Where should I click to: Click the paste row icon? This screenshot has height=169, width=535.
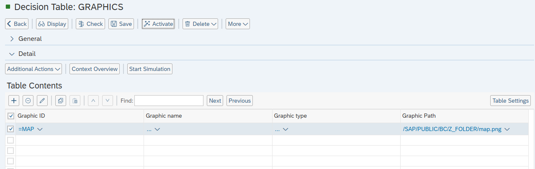[x=75, y=101]
